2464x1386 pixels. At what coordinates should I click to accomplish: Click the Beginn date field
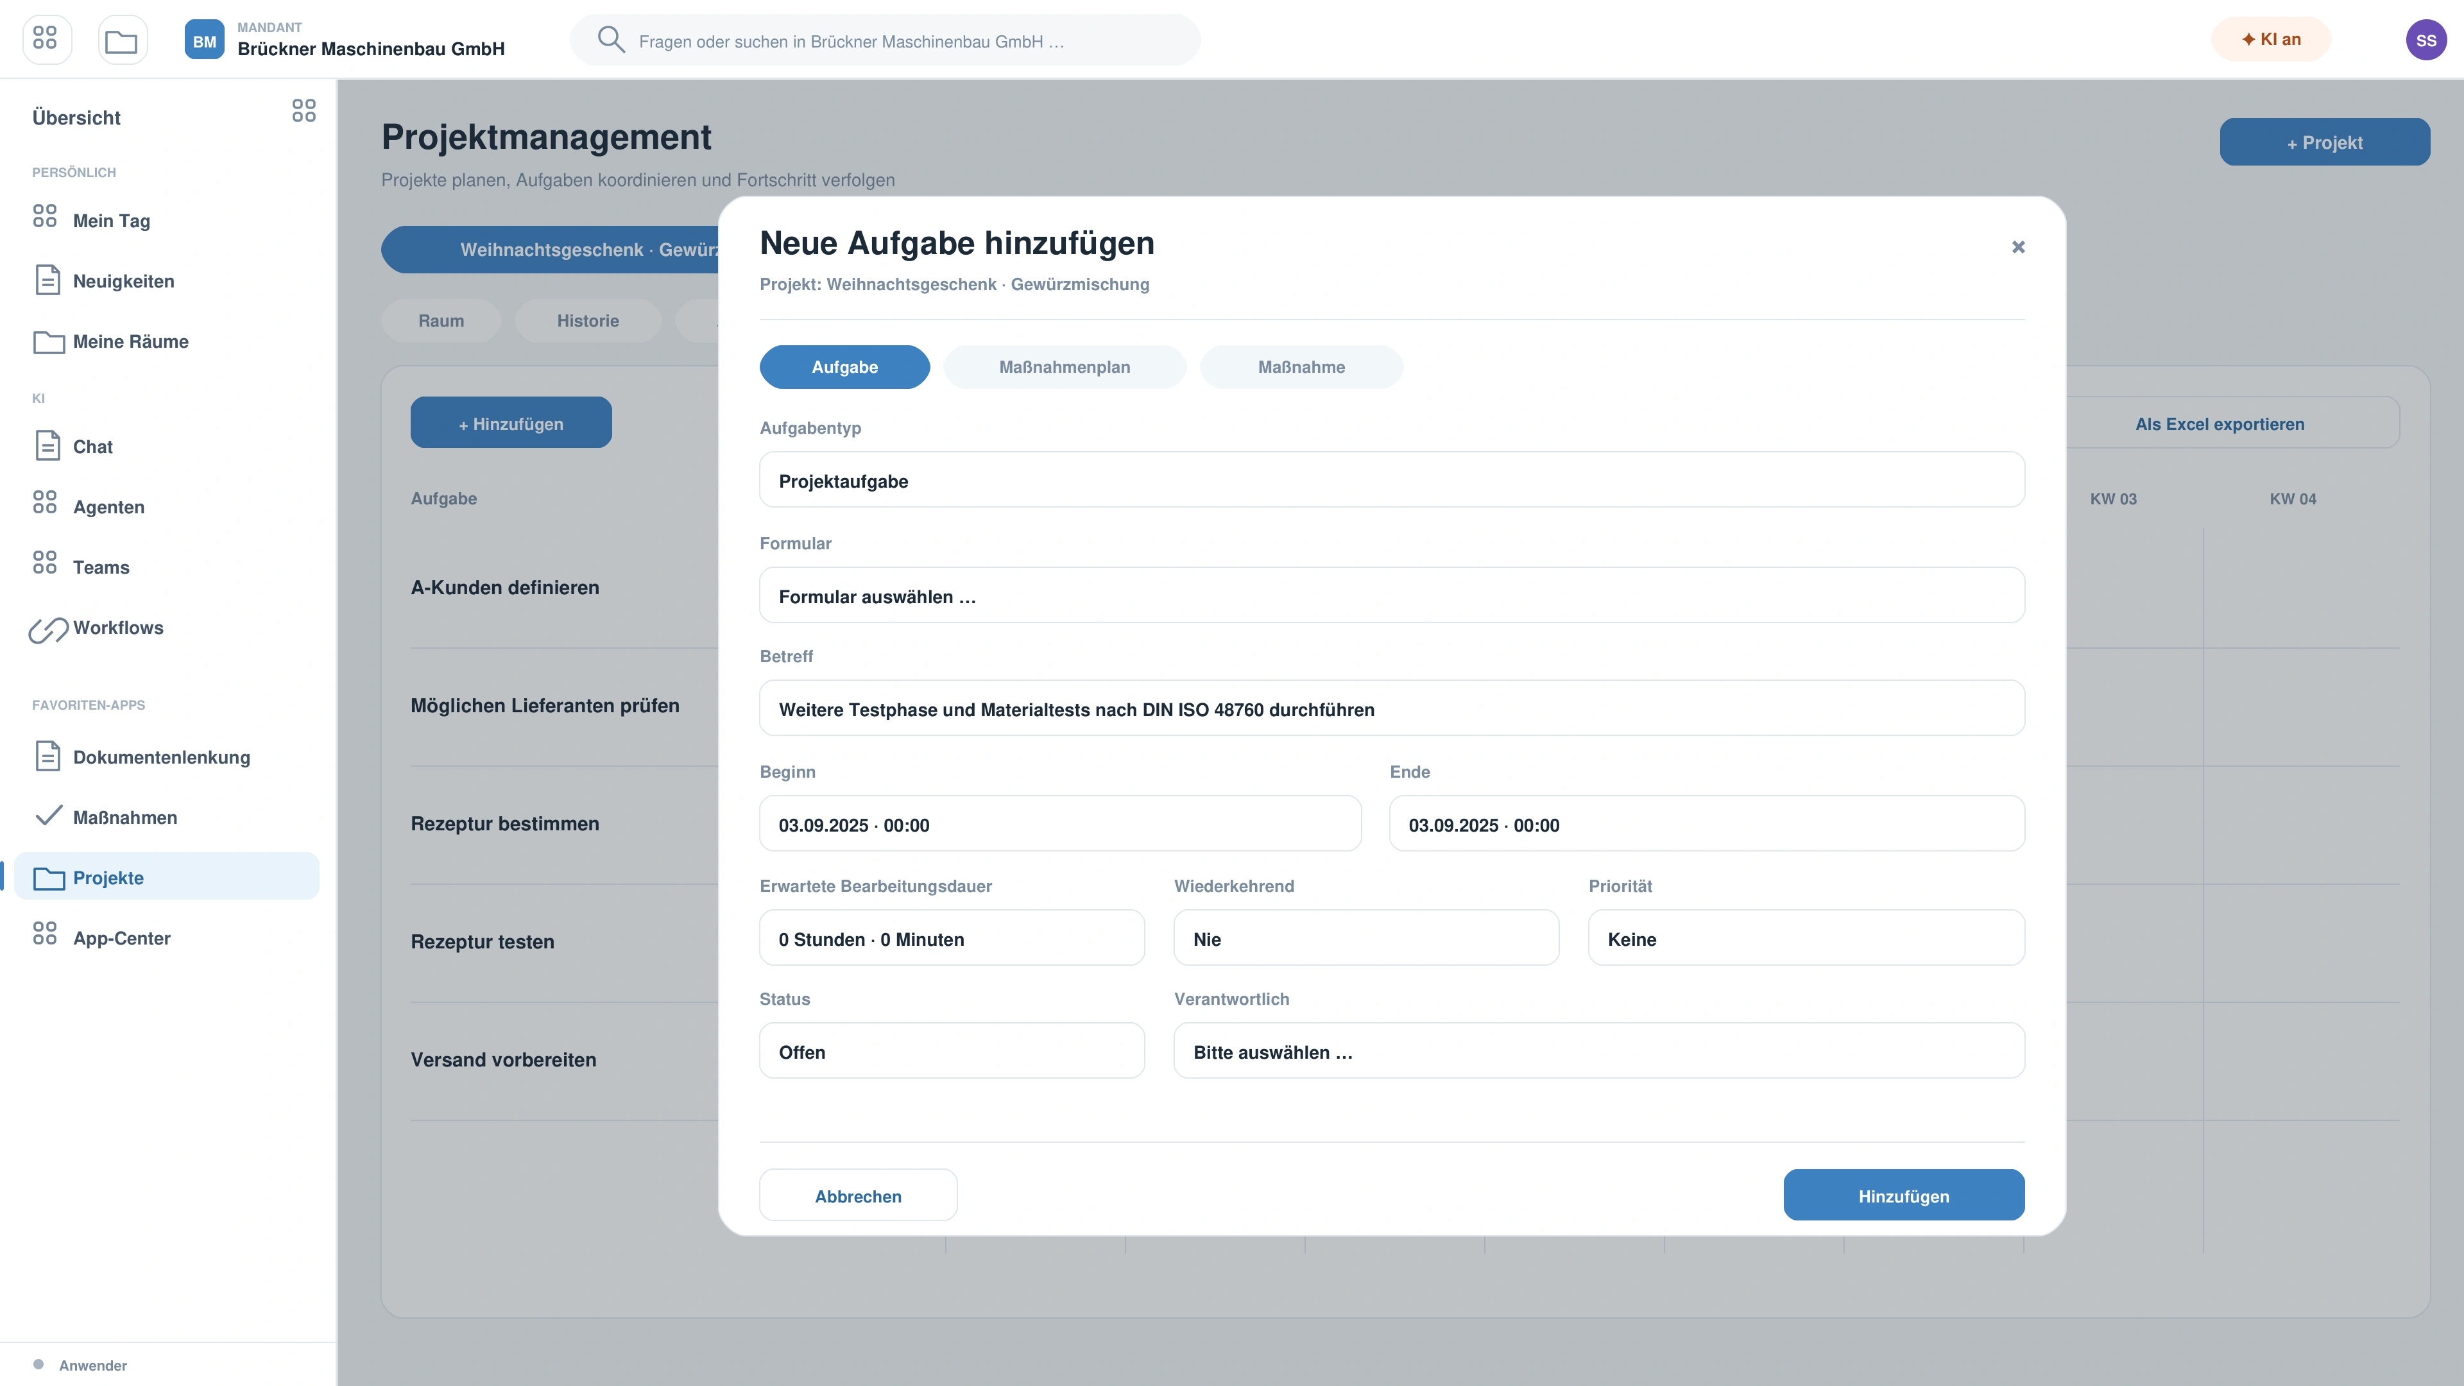[x=1060, y=823]
